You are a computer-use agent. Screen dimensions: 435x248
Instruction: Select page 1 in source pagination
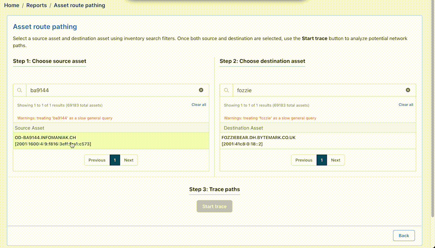click(115, 160)
